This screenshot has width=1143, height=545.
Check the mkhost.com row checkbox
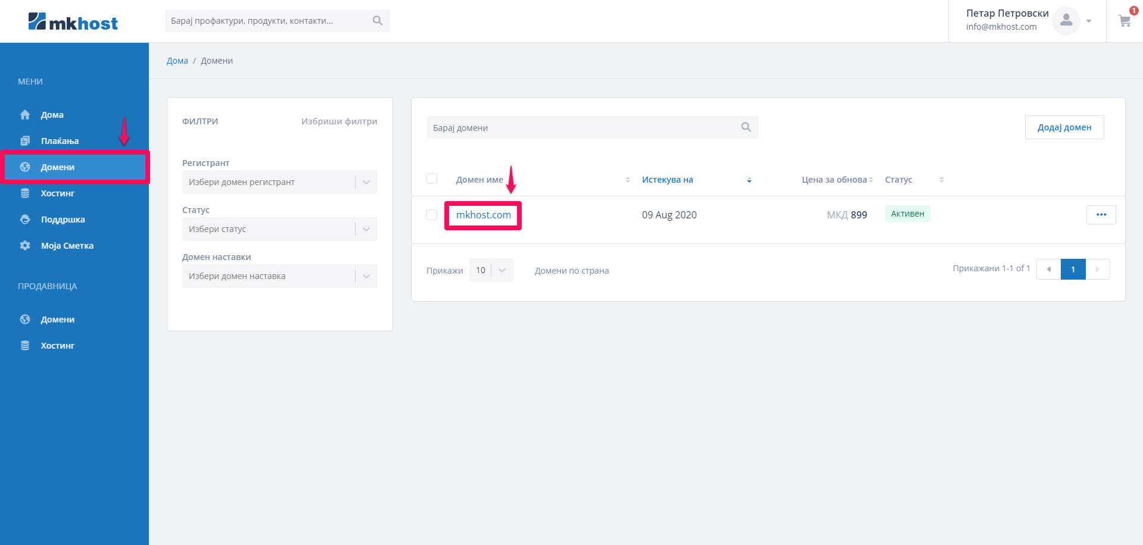(432, 215)
